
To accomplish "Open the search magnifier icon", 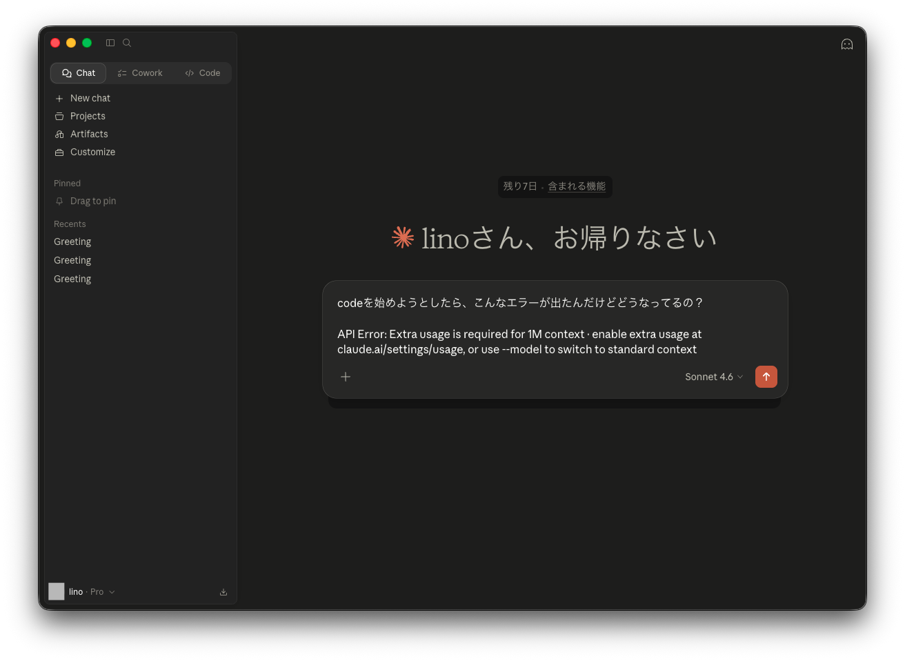I will [127, 43].
